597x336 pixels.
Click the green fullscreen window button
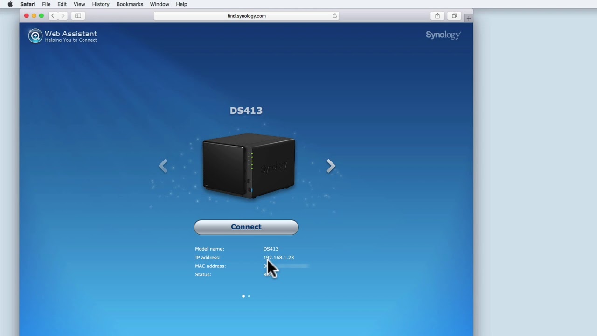click(x=42, y=16)
